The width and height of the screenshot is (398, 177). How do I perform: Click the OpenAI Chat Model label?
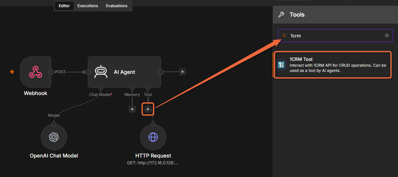tap(54, 156)
